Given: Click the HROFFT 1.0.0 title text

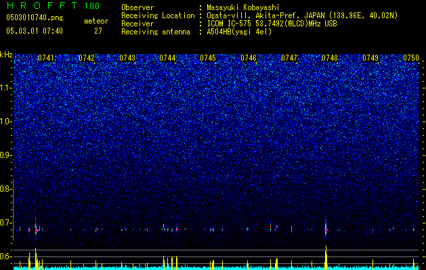Looking at the screenshot, I should (53, 5).
